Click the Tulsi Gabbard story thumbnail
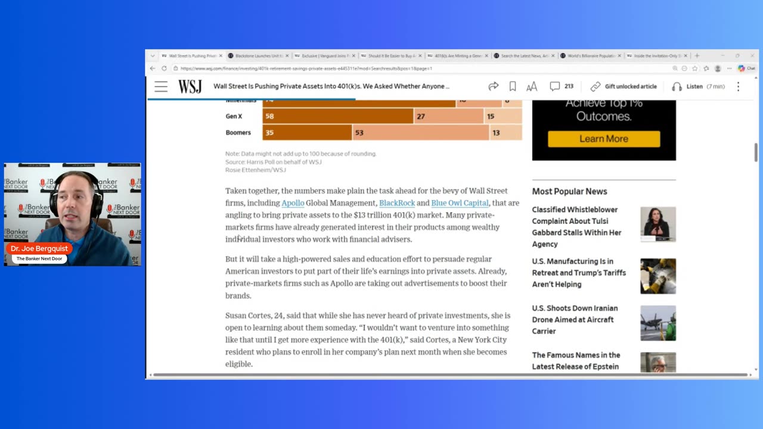 click(658, 224)
